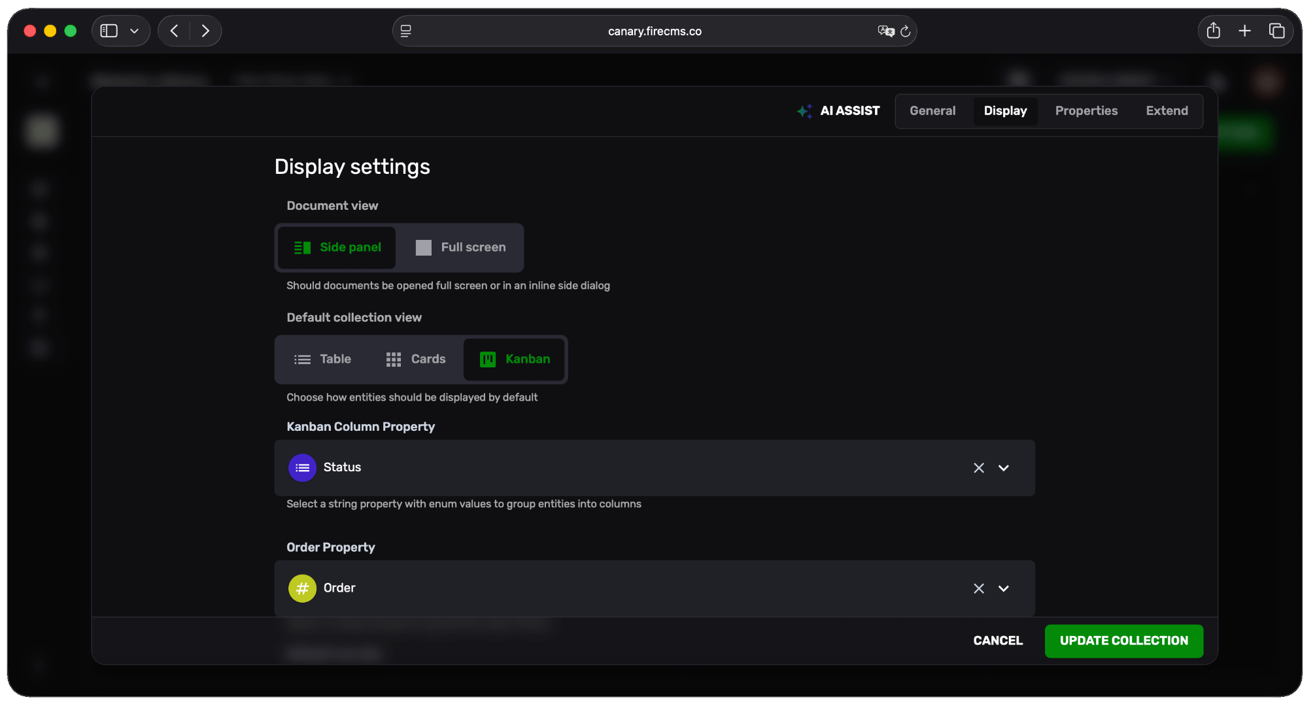Select Full screen document view
The width and height of the screenshot is (1315, 706).
[x=461, y=247]
